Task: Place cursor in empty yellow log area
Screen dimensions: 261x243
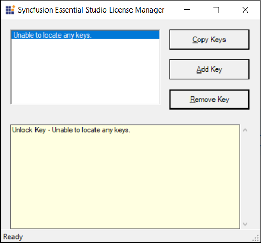Action: coord(125,181)
